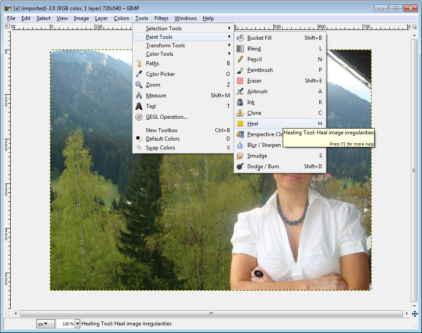Open the Filters menu

pos(161,18)
